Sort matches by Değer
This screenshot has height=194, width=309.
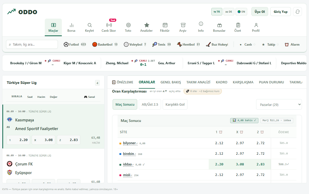tap(54, 97)
